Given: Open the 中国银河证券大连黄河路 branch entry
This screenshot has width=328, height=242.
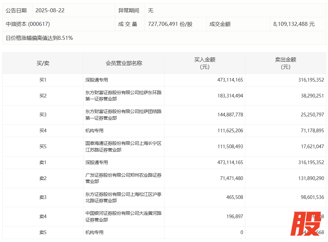Looking at the screenshot, I should pyautogui.click(x=123, y=216).
